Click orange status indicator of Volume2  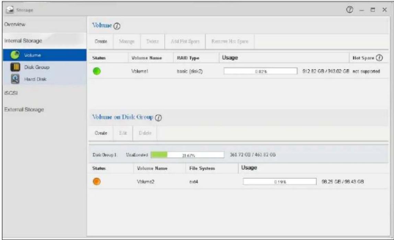coord(97,181)
